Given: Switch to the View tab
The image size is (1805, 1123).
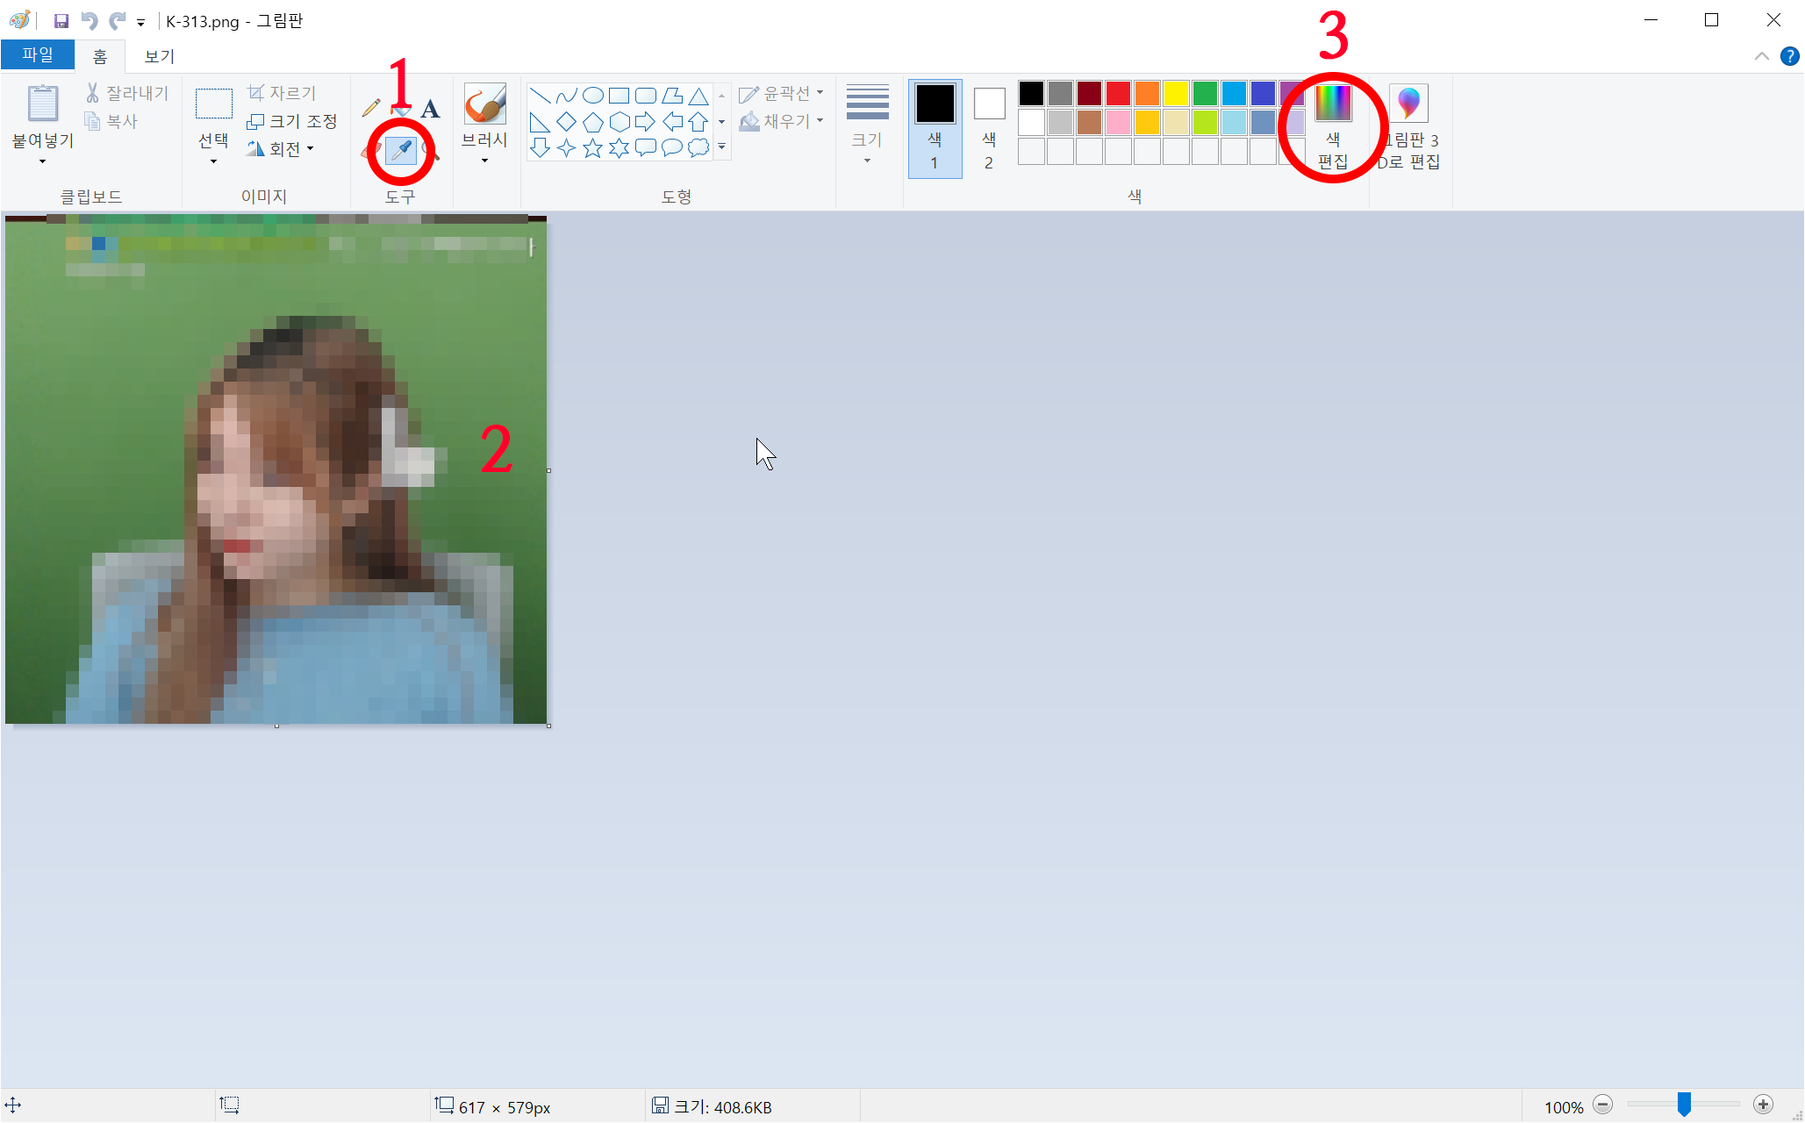Looking at the screenshot, I should tap(159, 56).
